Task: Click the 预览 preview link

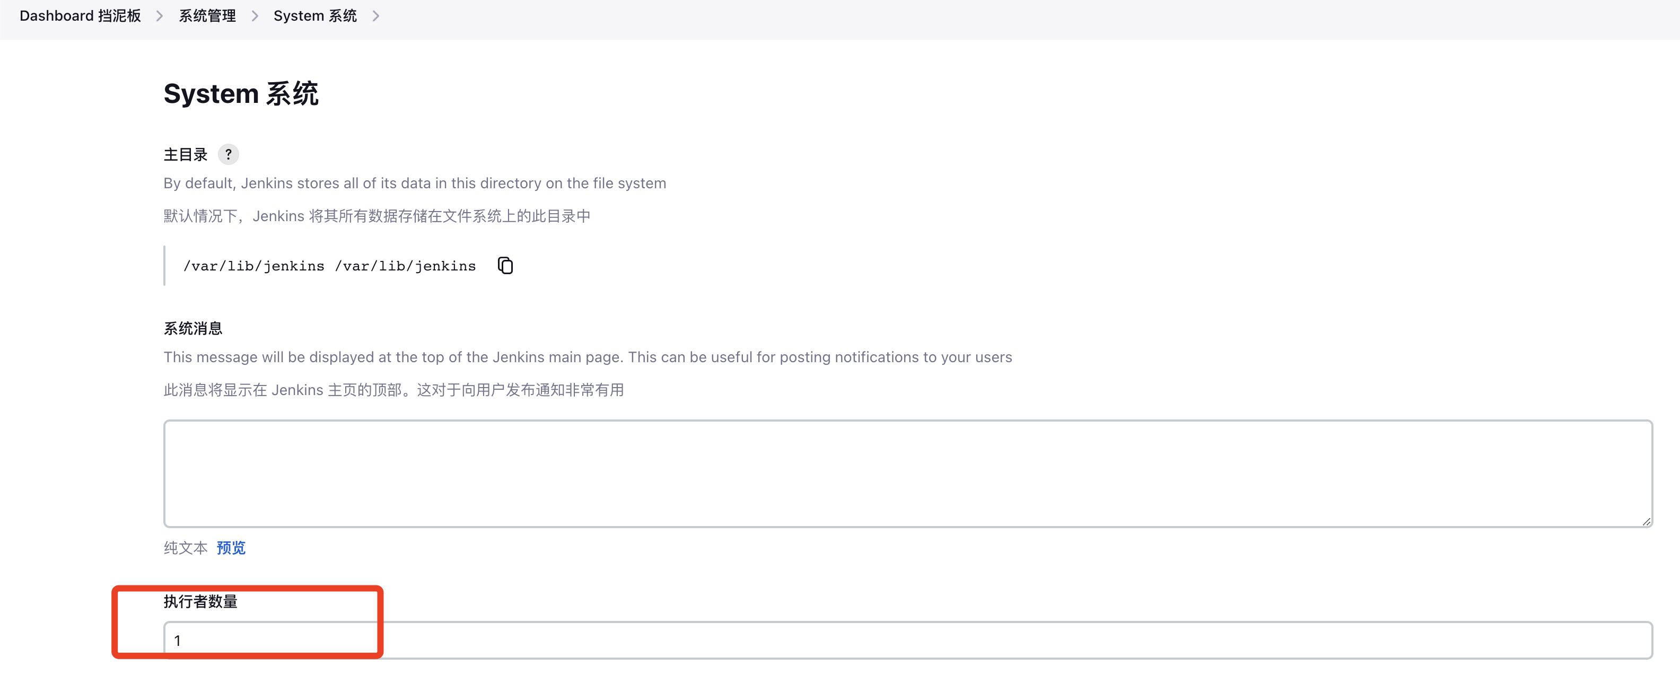Action: coord(231,547)
